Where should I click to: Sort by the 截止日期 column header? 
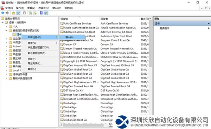(x=144, y=19)
